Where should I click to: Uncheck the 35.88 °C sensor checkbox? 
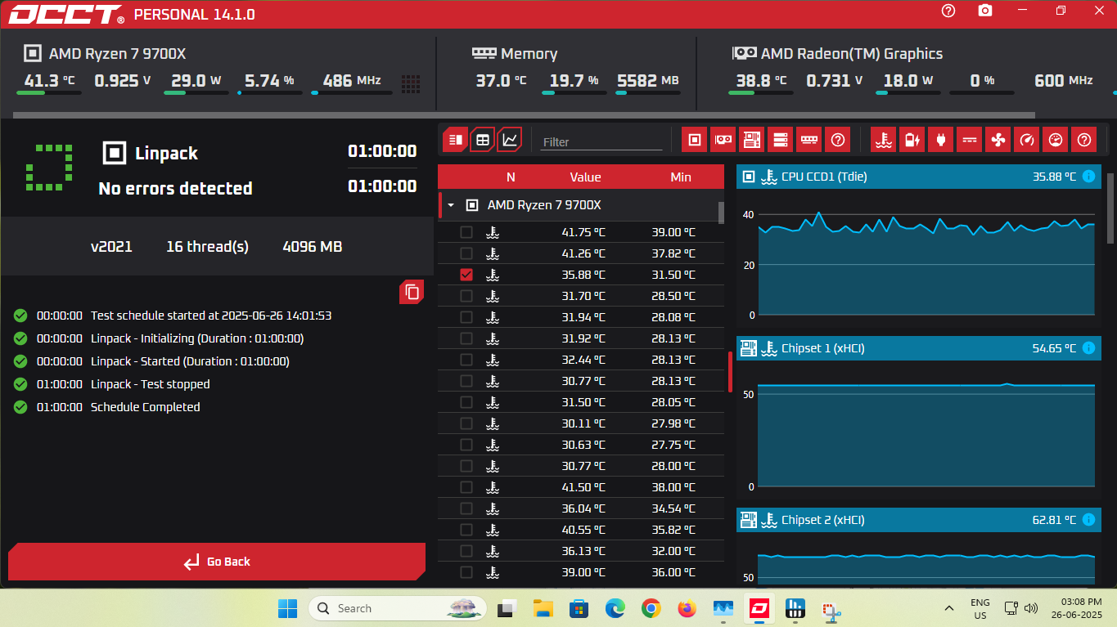[466, 275]
